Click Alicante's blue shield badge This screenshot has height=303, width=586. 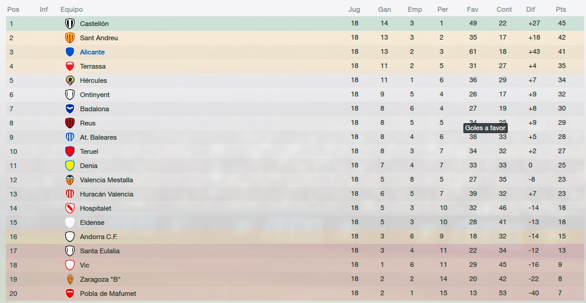[70, 52]
